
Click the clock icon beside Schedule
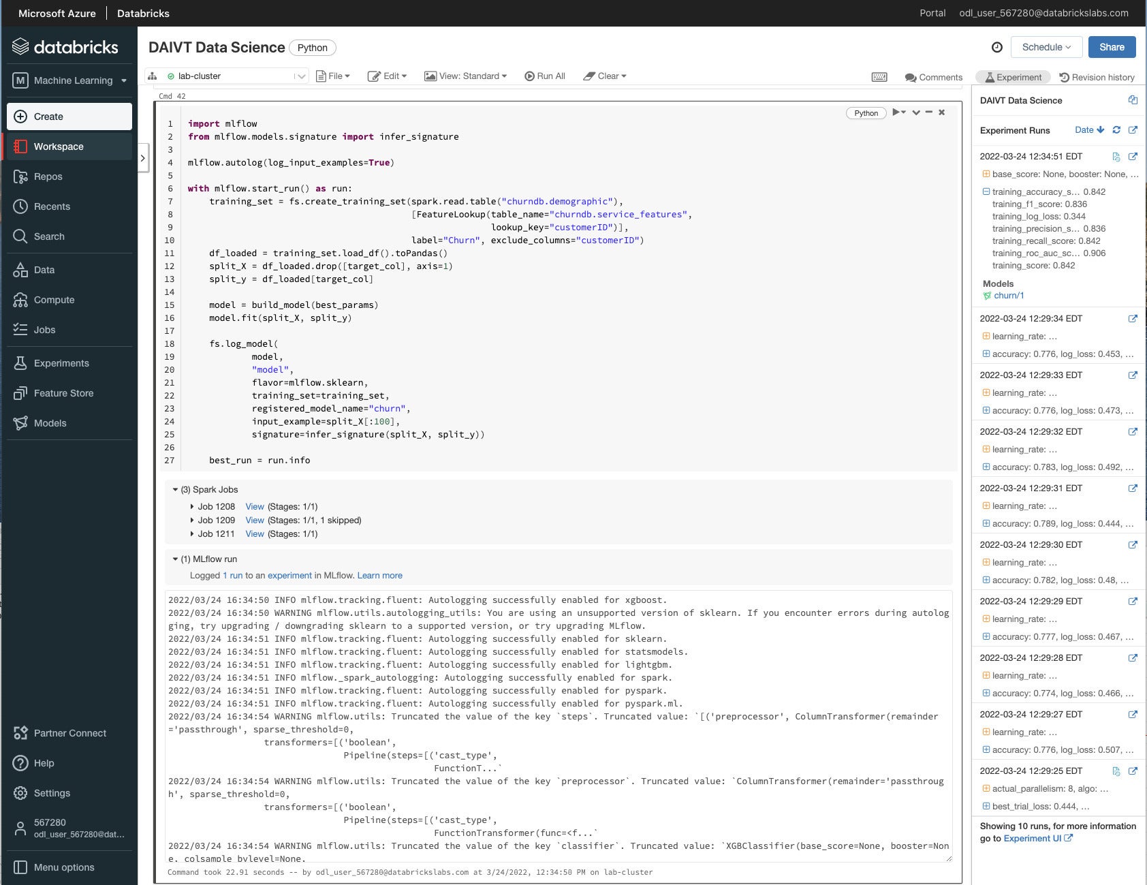coord(996,47)
